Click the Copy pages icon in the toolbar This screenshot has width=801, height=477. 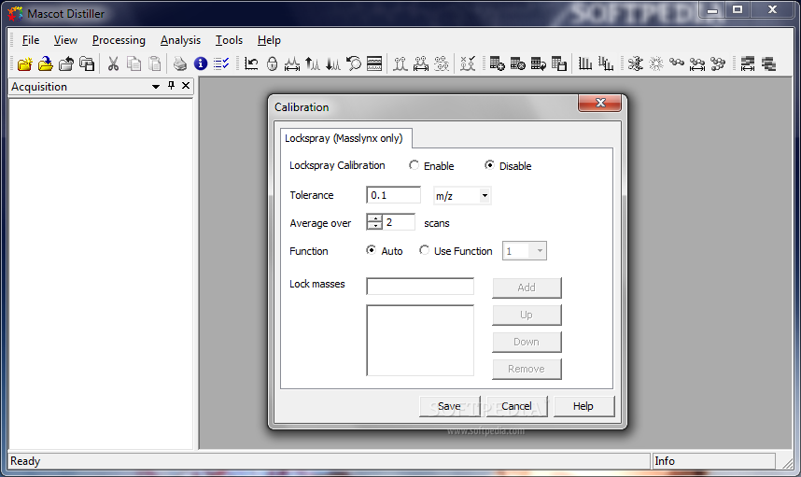[133, 63]
